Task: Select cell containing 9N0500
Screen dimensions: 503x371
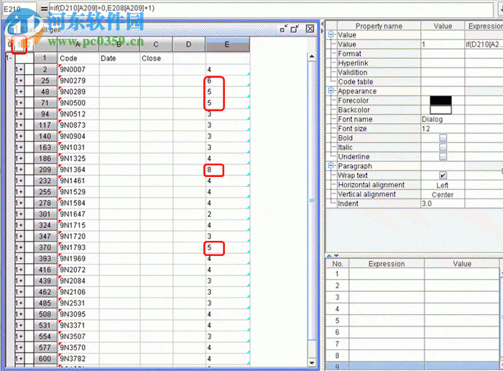Action: tap(78, 103)
